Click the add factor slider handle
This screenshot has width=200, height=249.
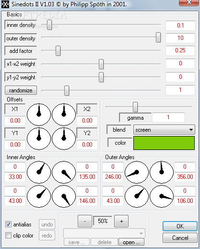(x=58, y=50)
